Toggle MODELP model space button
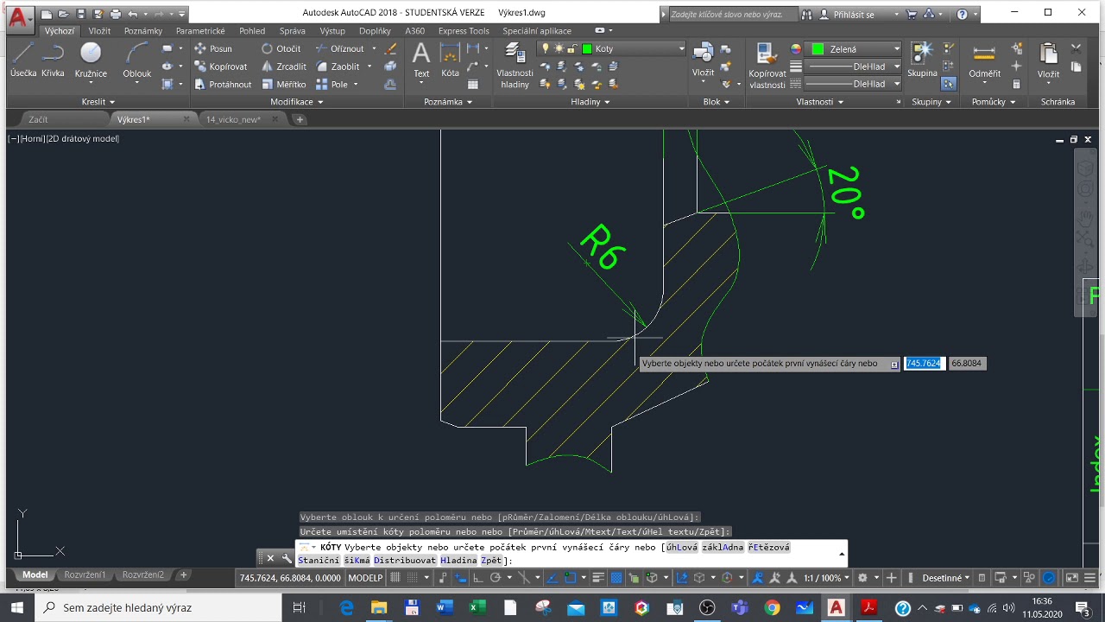 click(x=365, y=578)
